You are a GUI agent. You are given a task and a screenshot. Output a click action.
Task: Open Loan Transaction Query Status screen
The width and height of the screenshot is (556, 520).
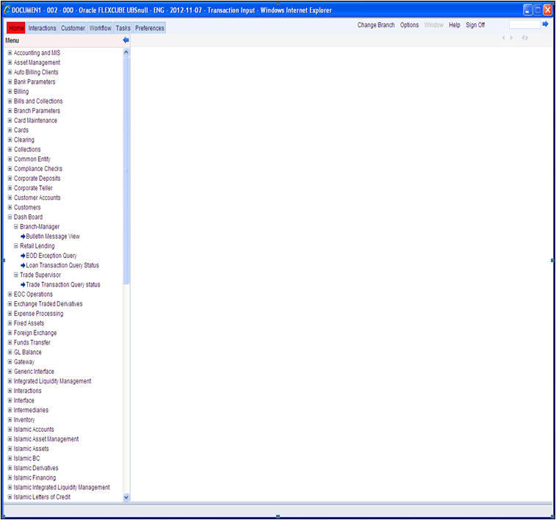62,265
